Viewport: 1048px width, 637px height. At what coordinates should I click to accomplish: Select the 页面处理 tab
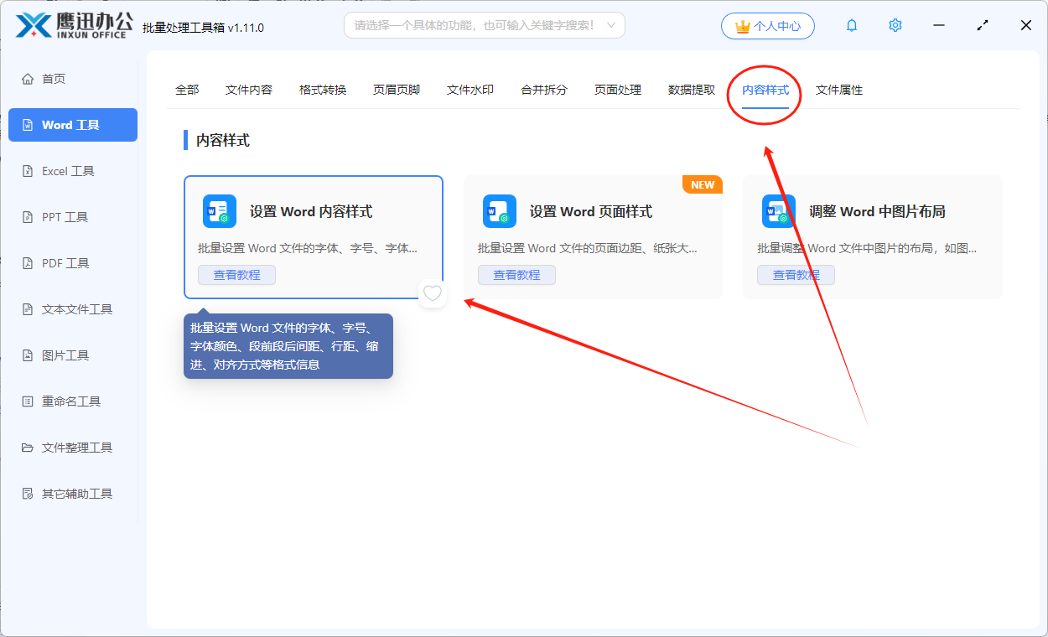(618, 90)
